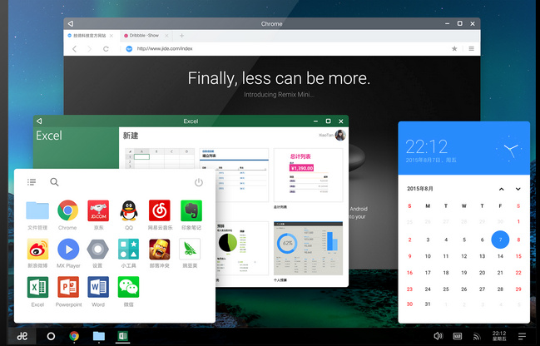Screen dimensions: 540x346
Task: Open WeChat from the app launcher
Action: (x=128, y=288)
